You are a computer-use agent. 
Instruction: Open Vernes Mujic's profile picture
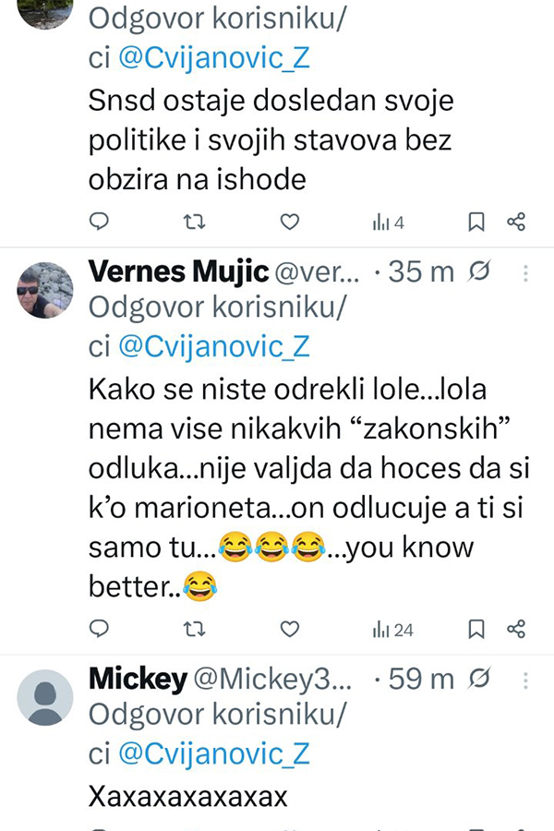(x=45, y=290)
